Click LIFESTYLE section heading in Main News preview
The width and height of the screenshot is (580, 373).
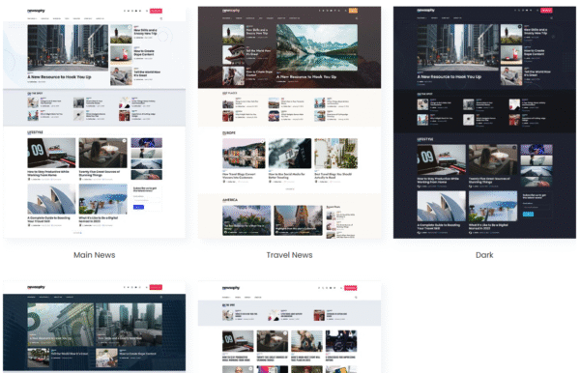click(35, 132)
